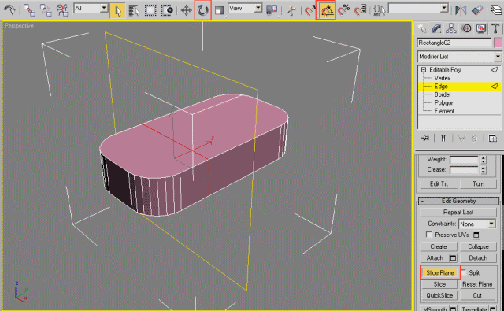Toggle the Percent Snap button
Viewport: 504px width, 311px height.
pos(344,10)
